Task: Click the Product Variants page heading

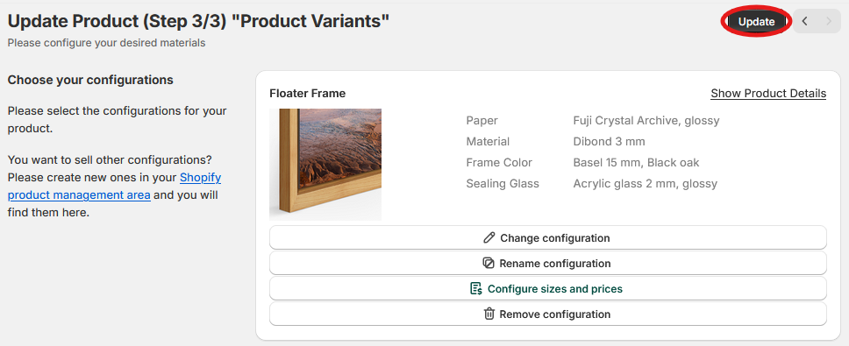Action: coord(198,22)
